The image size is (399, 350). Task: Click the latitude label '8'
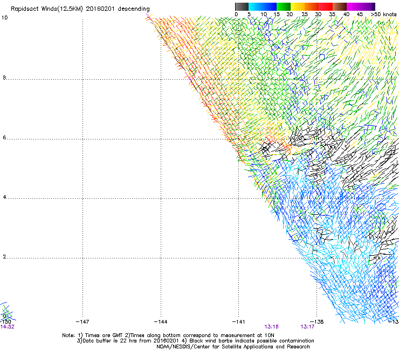4,78
